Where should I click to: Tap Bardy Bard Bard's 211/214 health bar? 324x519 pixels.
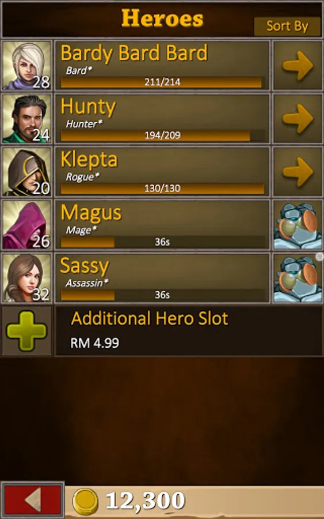coord(162,82)
